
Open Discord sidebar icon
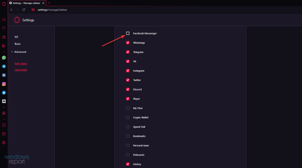(4, 101)
